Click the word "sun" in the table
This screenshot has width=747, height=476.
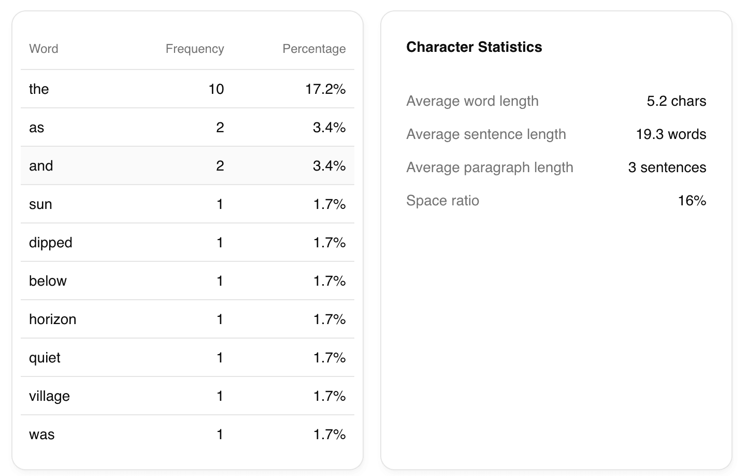coord(40,204)
